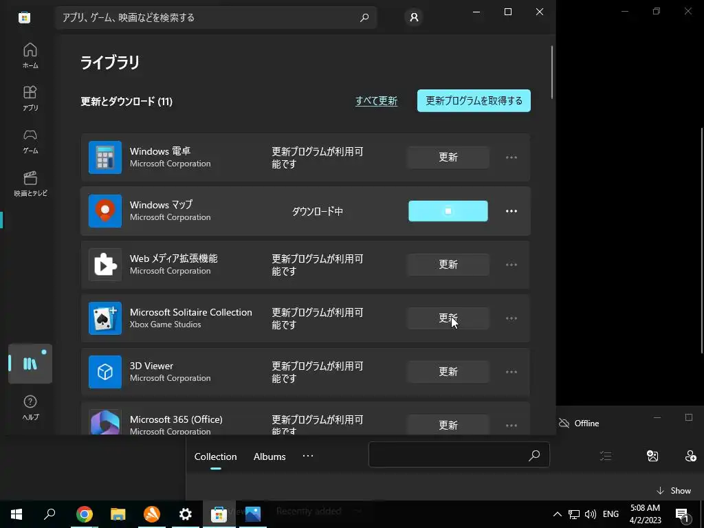Click the Photos search magnifier icon

tap(534, 455)
